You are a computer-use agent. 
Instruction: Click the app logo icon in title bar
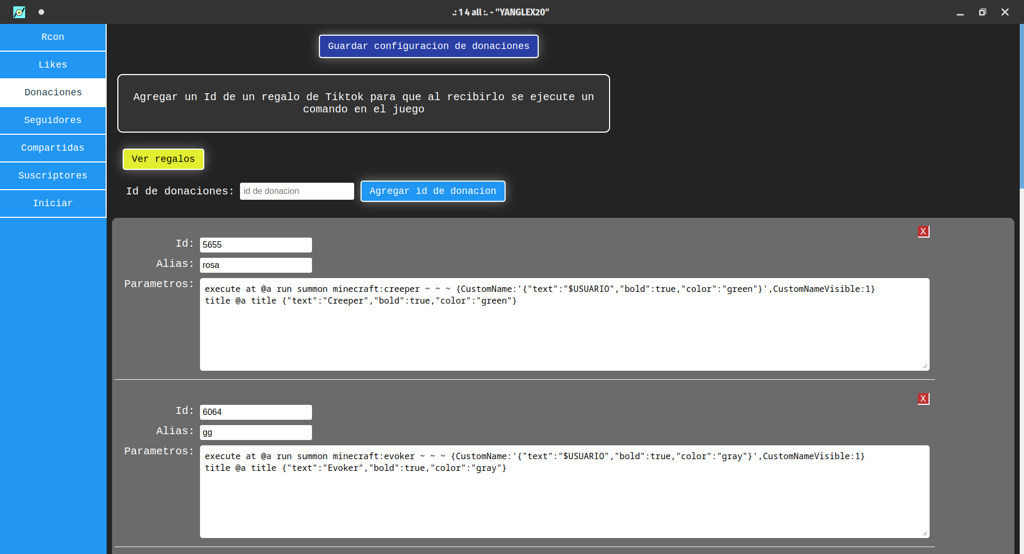pyautogui.click(x=19, y=12)
